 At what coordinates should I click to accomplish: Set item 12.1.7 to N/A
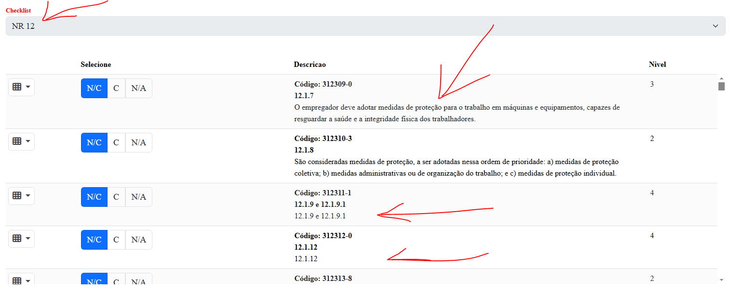138,88
